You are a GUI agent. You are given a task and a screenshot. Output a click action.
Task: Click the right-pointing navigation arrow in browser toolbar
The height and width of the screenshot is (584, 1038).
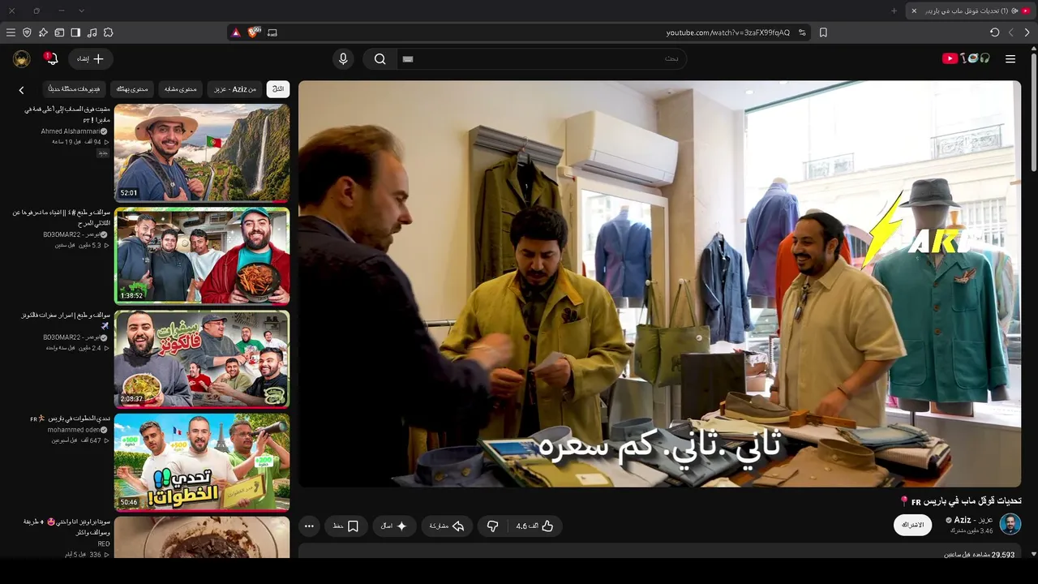tap(1027, 32)
